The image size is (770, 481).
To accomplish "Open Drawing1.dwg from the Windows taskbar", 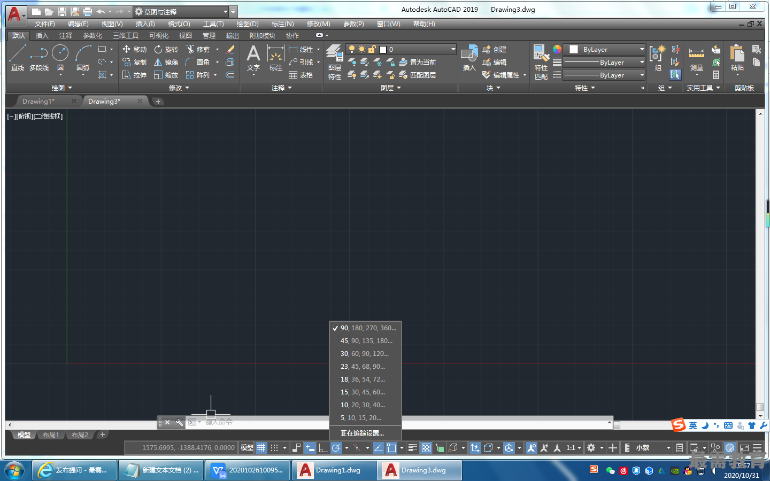I will click(x=334, y=470).
